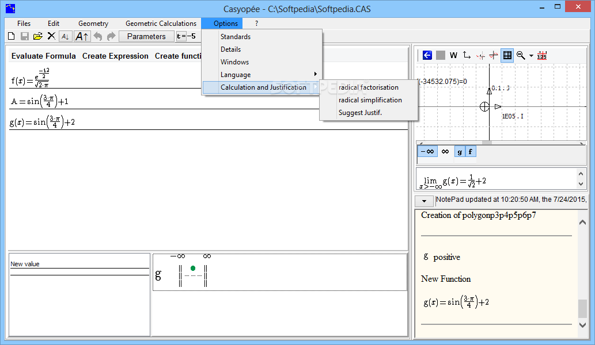595x345 pixels.
Task: Click 'g positive' notepad entry
Action: pos(442,257)
